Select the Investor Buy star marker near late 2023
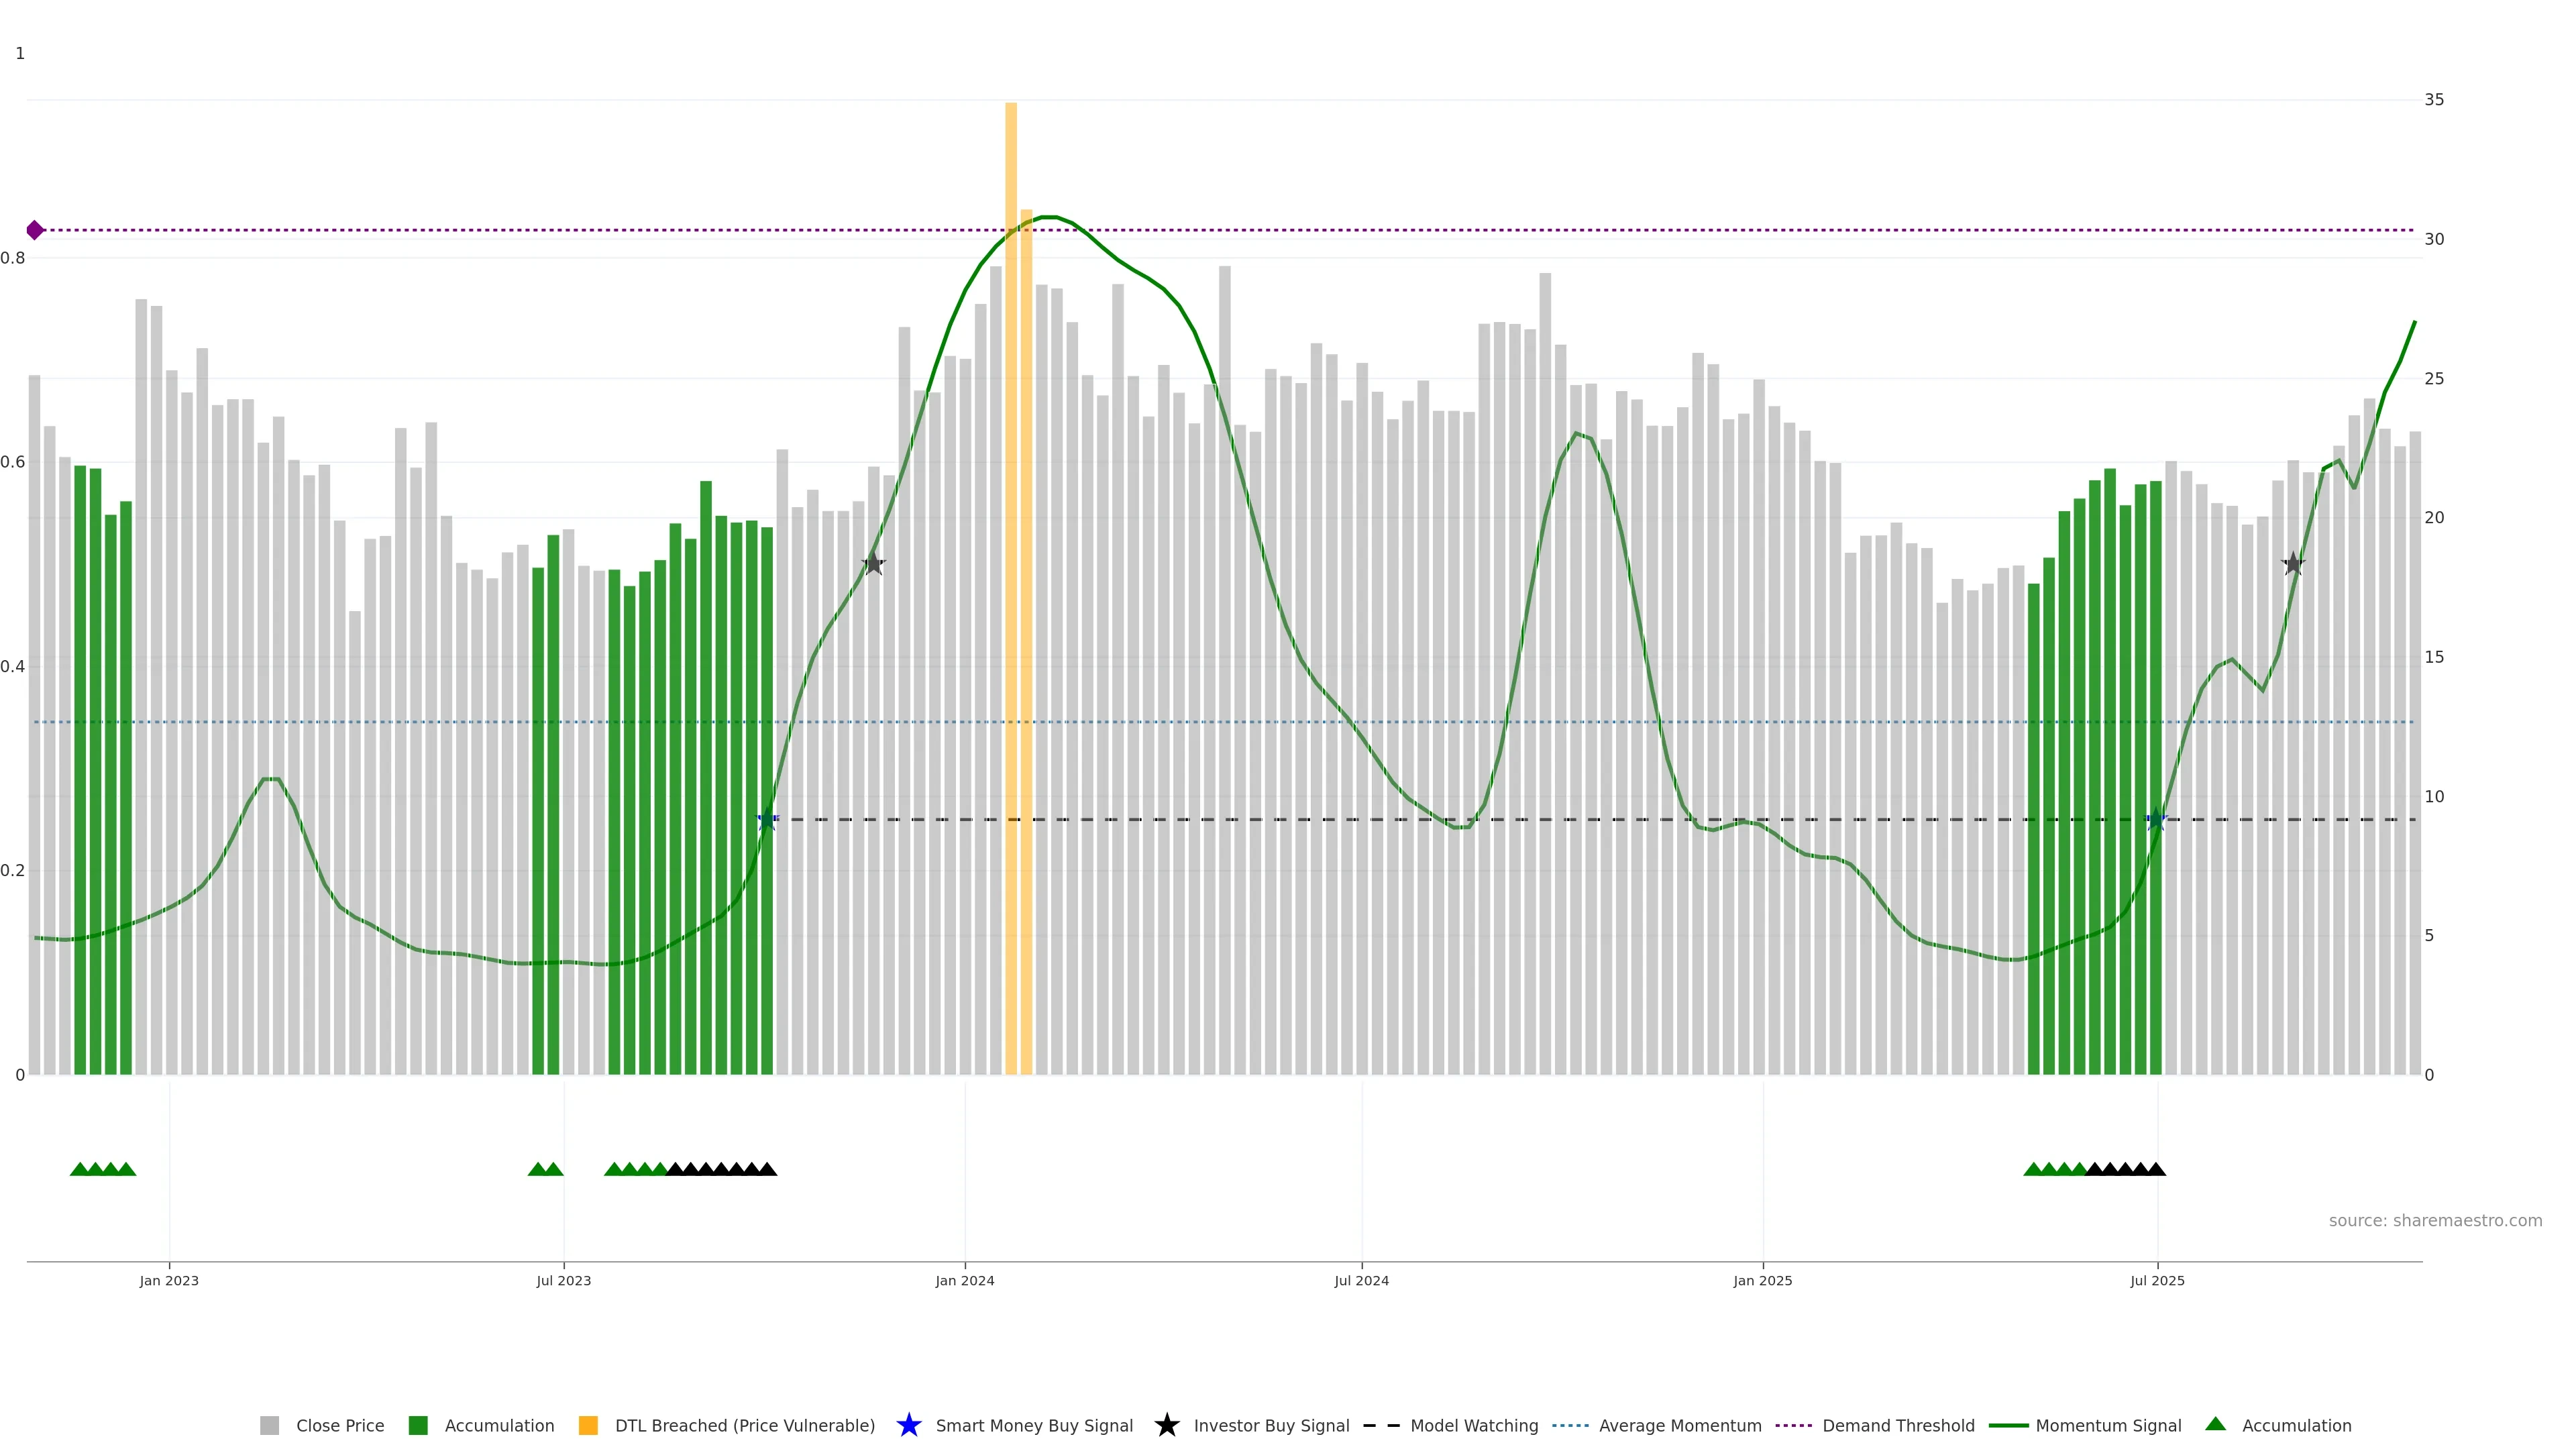2576x1449 pixels. 873,564
